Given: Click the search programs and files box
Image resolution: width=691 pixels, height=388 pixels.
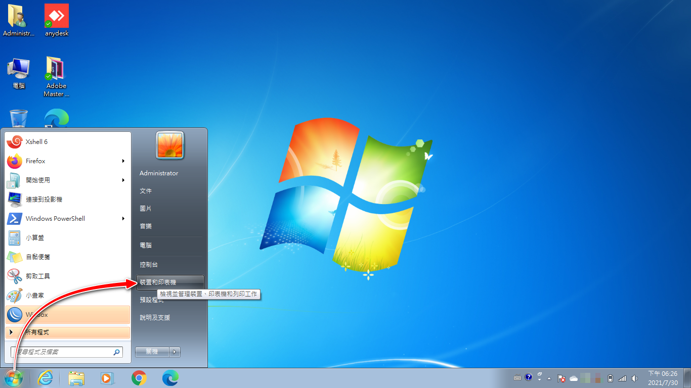Looking at the screenshot, I should [x=63, y=352].
